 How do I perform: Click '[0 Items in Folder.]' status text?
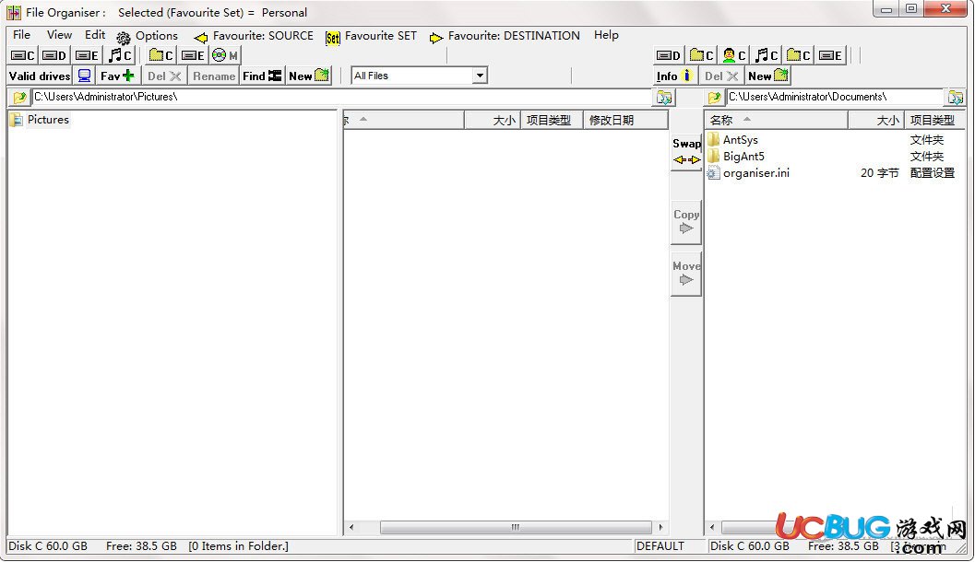(x=238, y=546)
